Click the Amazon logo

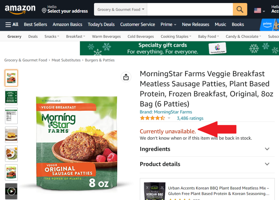20,10
